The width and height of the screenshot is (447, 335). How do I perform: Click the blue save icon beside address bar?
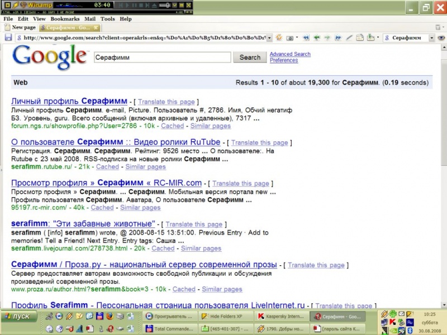[x=8, y=38]
